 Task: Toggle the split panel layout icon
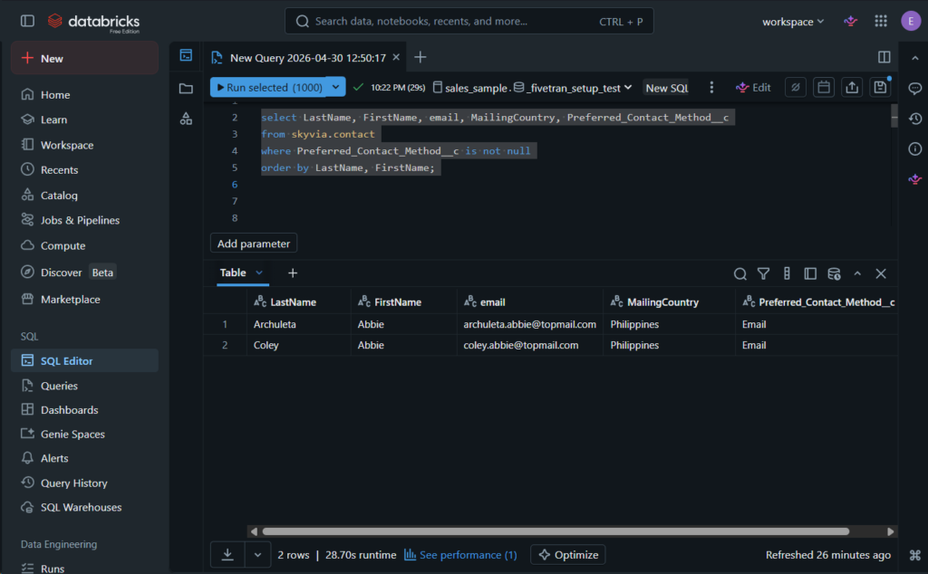coord(884,57)
